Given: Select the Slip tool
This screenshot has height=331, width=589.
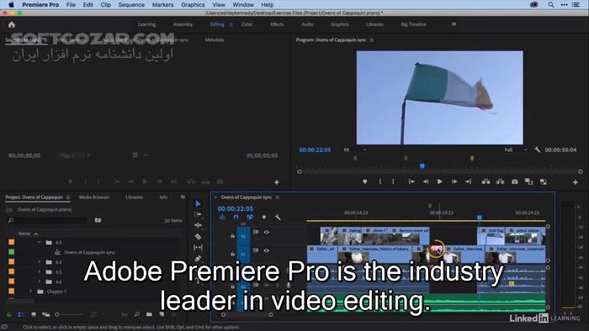Looking at the screenshot, I should tap(198, 247).
